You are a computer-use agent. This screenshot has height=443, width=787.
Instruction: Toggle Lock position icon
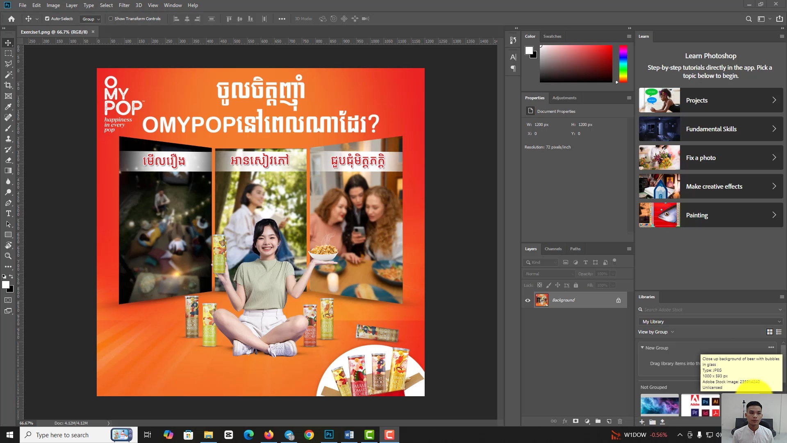tap(557, 285)
